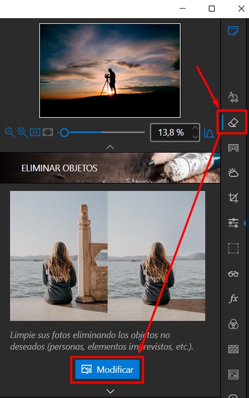
Task: Select the dashed rectangle selection tool
Action: point(233,248)
